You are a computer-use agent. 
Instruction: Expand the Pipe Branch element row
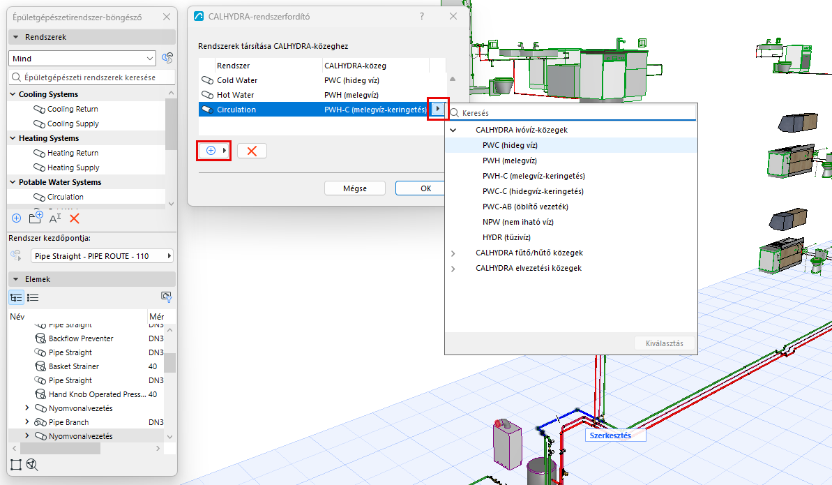click(x=27, y=421)
